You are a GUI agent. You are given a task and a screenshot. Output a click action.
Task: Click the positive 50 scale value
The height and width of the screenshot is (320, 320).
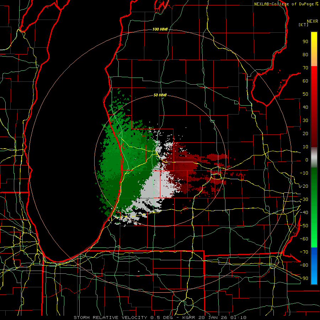pos(305,94)
